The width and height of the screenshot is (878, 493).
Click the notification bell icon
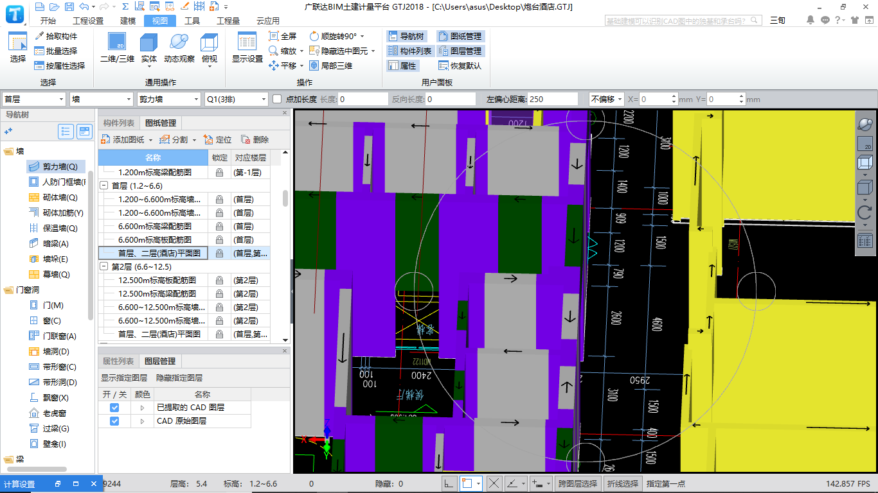coord(811,20)
